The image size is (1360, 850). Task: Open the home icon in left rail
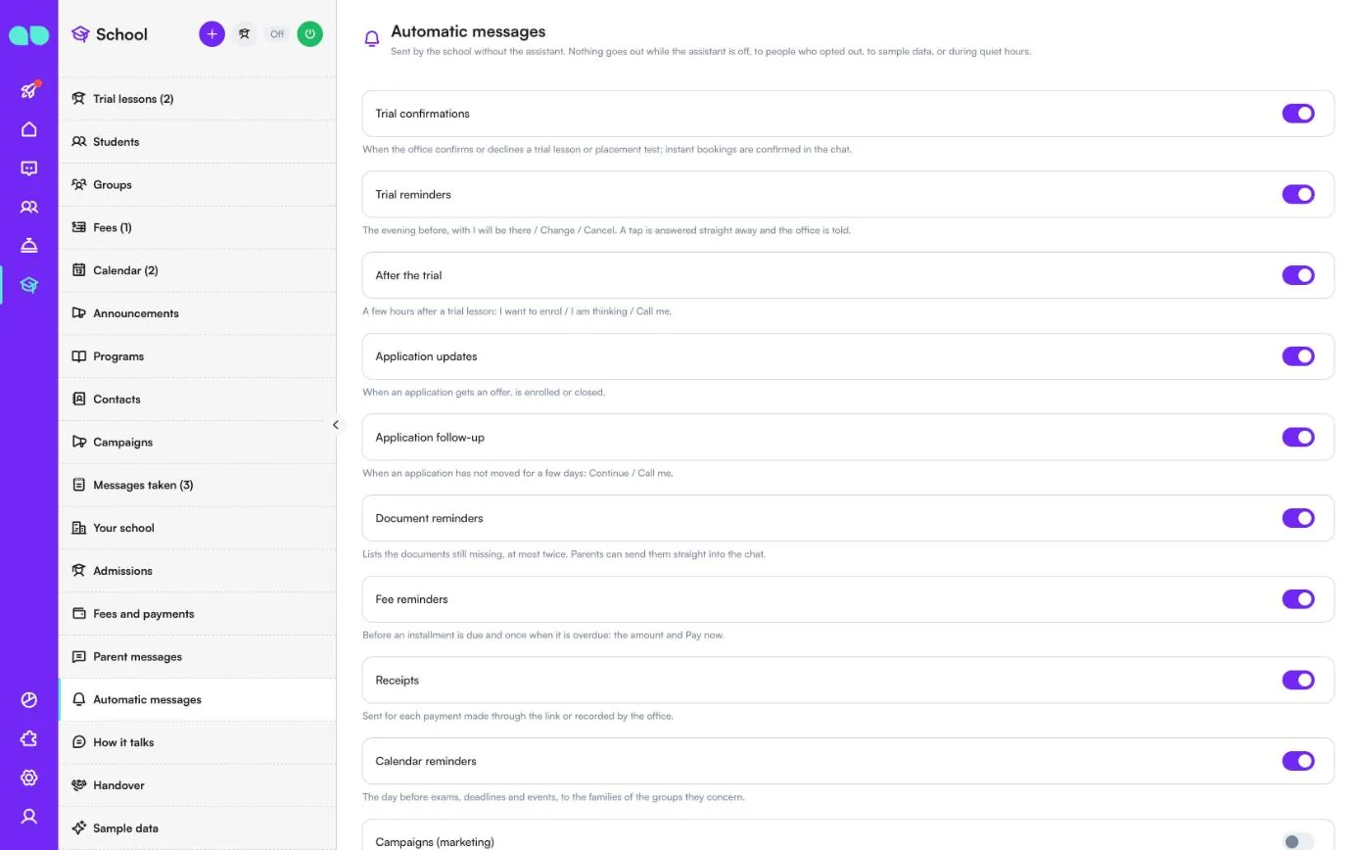(29, 129)
